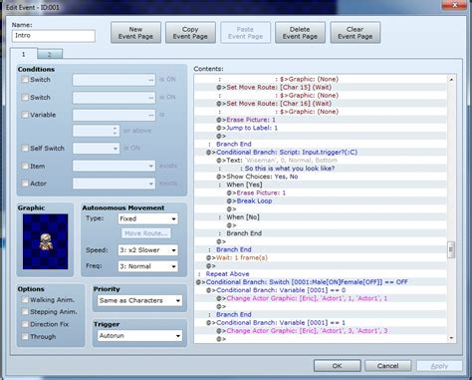The height and width of the screenshot is (380, 472).
Task: Tick the Self Switch condition checkbox
Action: (x=25, y=148)
